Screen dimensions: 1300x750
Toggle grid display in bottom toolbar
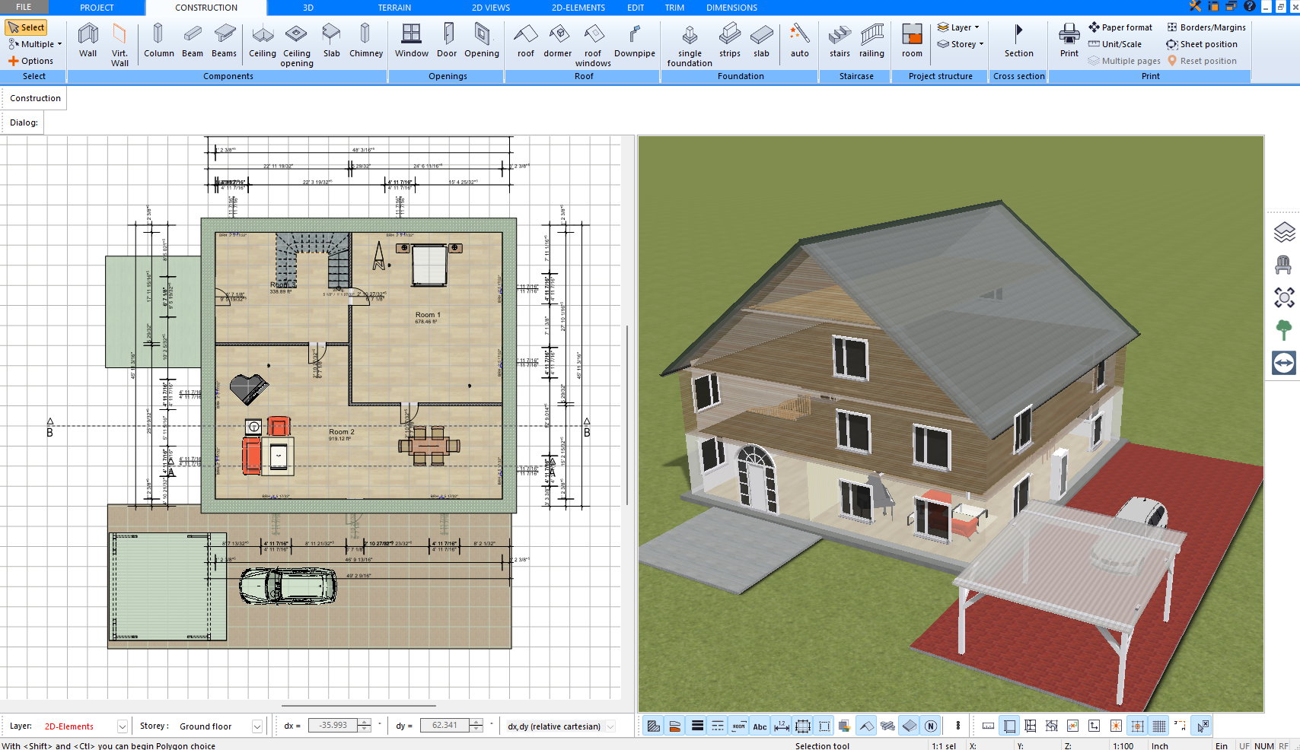click(1158, 726)
